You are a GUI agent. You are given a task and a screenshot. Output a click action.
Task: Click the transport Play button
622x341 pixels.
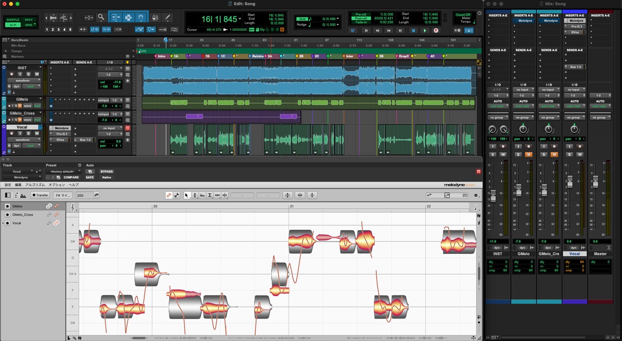click(x=425, y=31)
